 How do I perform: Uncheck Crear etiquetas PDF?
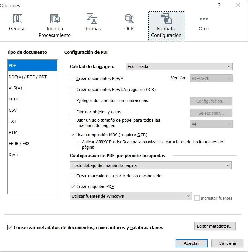tap(73, 186)
